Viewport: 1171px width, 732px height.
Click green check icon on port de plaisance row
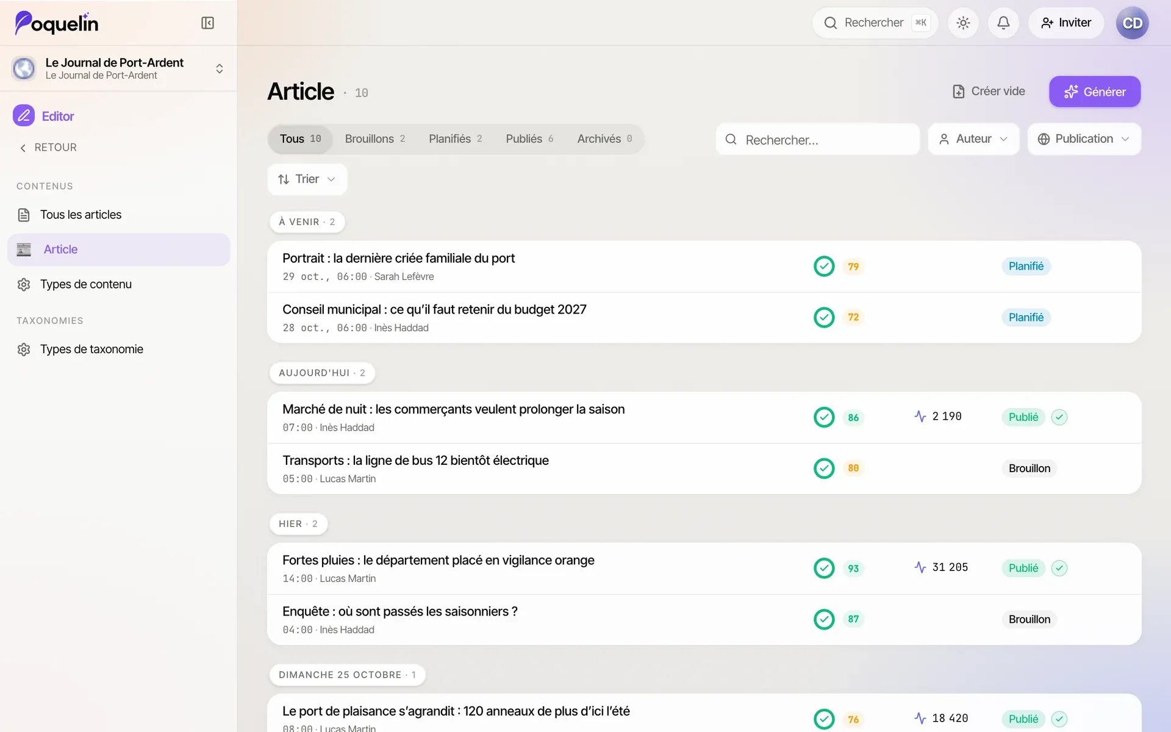[824, 719]
